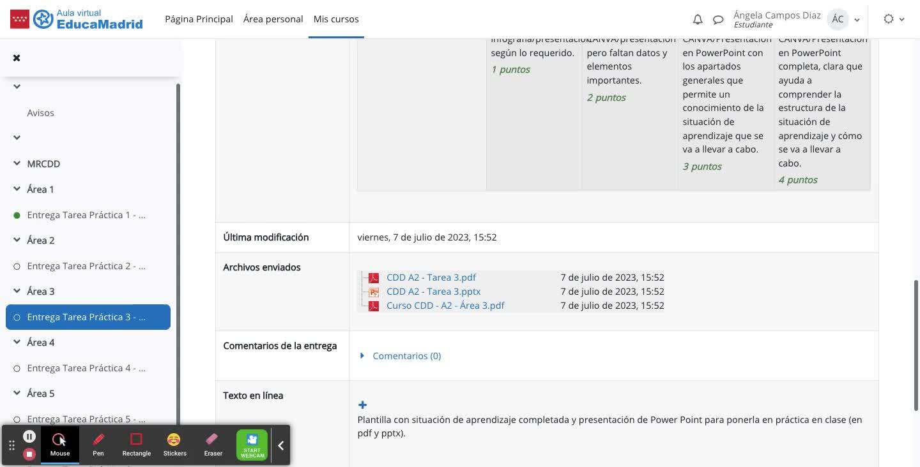Stop the screen recording

(29, 454)
